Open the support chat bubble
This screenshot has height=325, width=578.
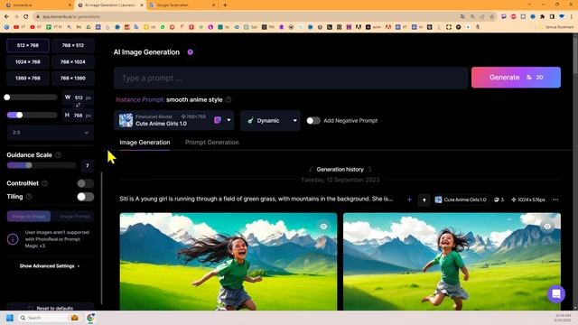[x=556, y=294]
